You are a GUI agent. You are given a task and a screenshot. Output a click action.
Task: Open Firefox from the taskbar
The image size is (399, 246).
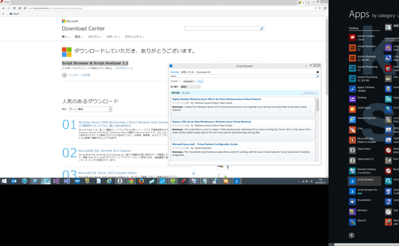[141, 181]
